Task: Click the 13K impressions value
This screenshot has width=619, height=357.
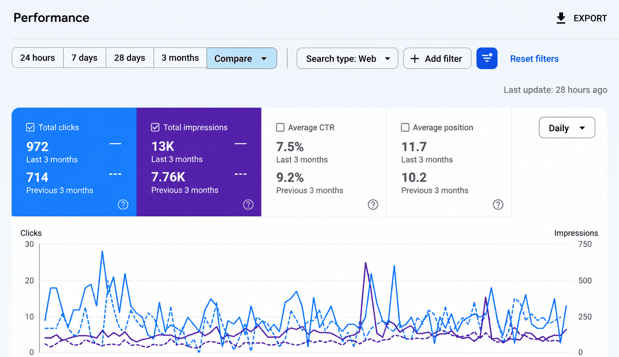Action: click(x=163, y=146)
